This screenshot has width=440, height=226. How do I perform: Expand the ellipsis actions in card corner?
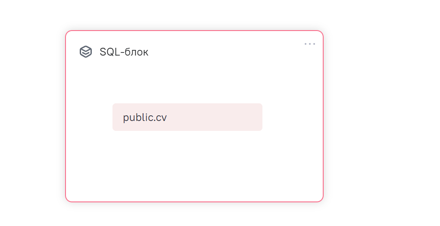[x=309, y=44]
